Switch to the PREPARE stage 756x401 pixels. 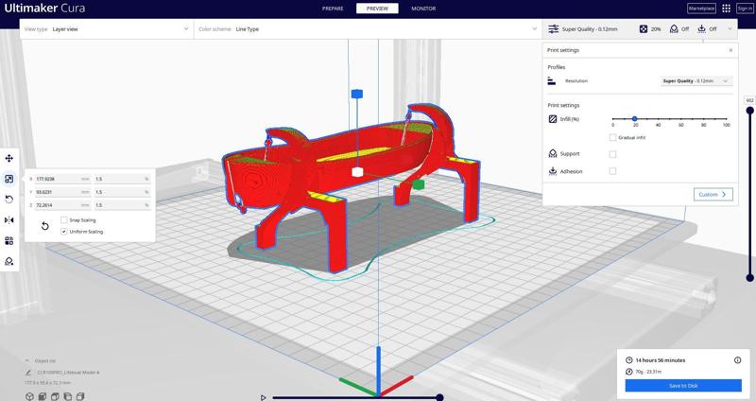[x=333, y=9]
